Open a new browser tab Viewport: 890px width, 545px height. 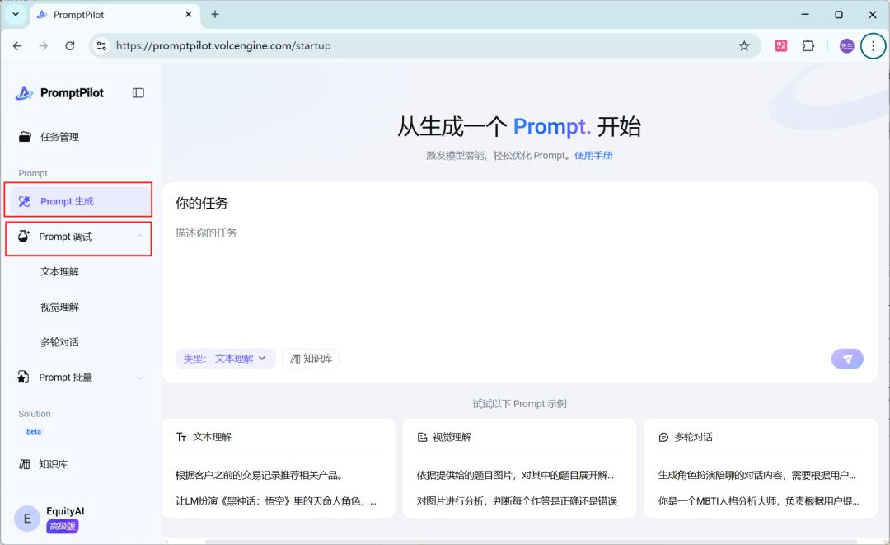(x=214, y=15)
